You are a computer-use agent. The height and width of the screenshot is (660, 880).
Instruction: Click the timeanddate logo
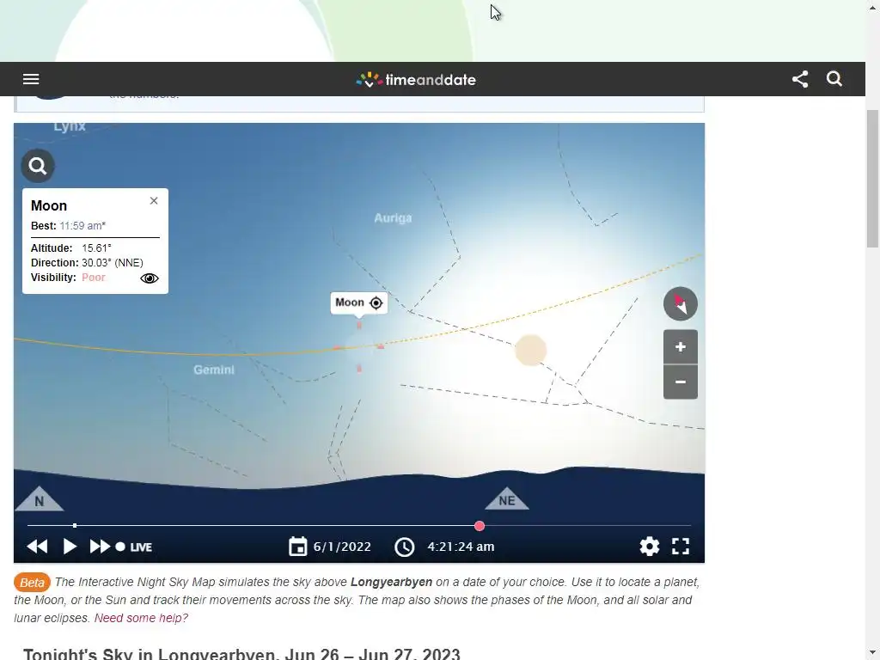coord(416,80)
